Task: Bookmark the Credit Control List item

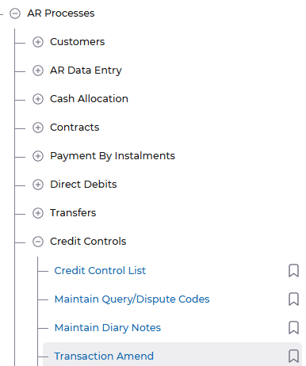Action: (293, 271)
